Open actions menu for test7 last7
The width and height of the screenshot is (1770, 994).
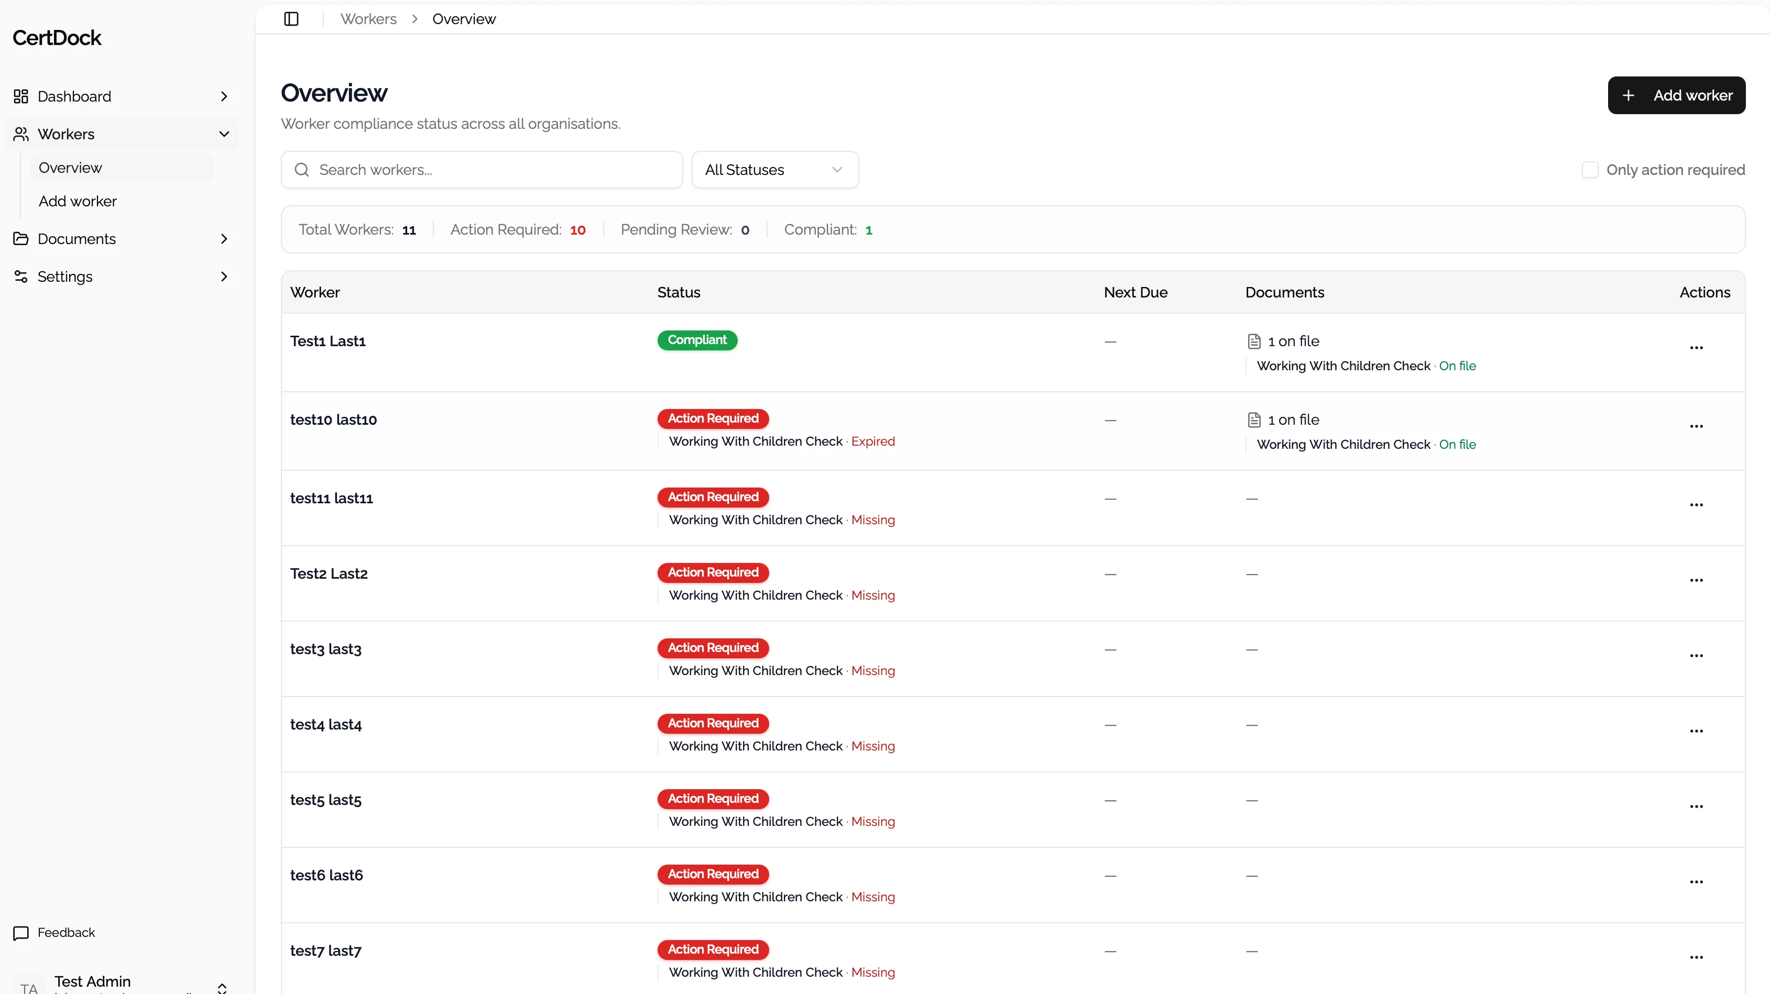coord(1697,957)
